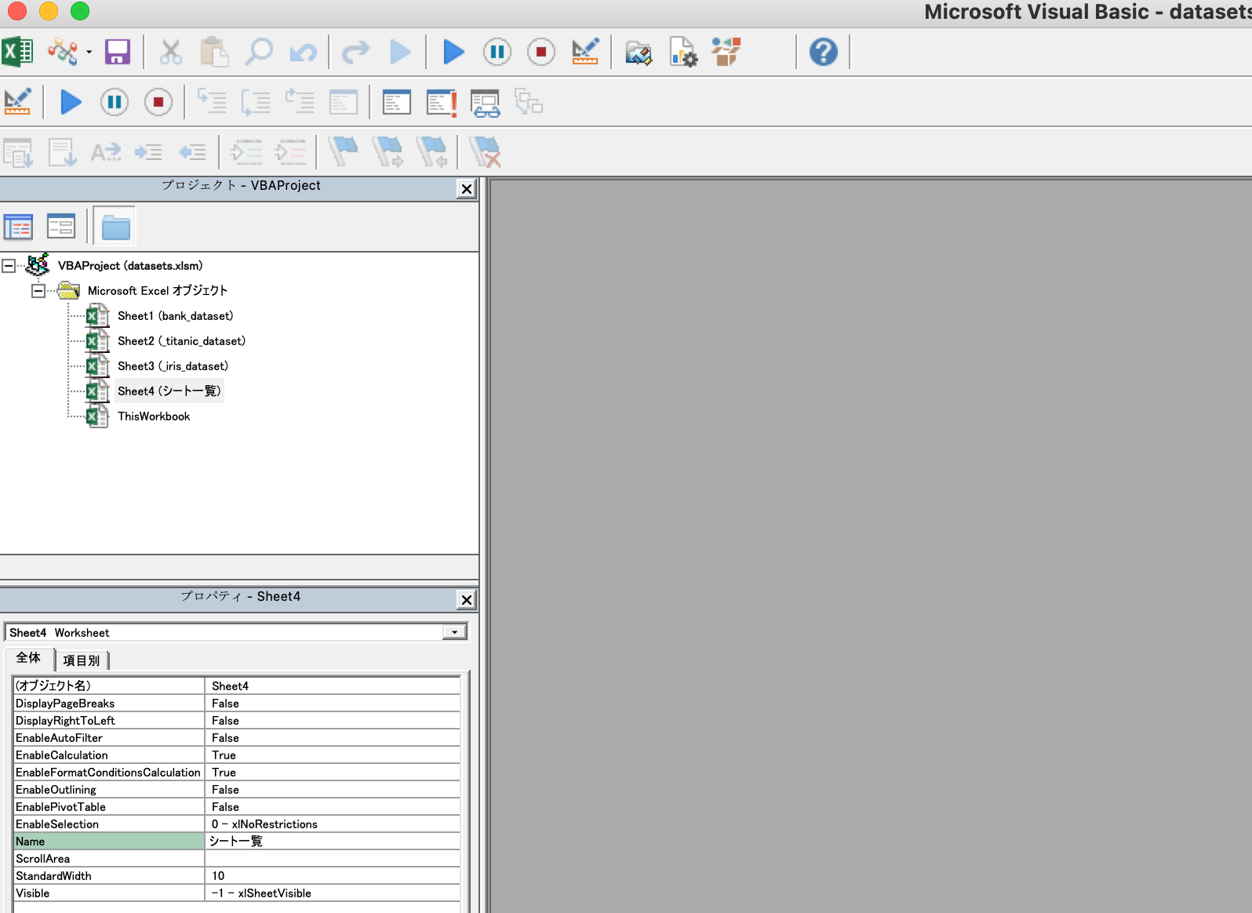
Task: Open the Sheet4 Worksheet object dropdown
Action: (x=454, y=632)
